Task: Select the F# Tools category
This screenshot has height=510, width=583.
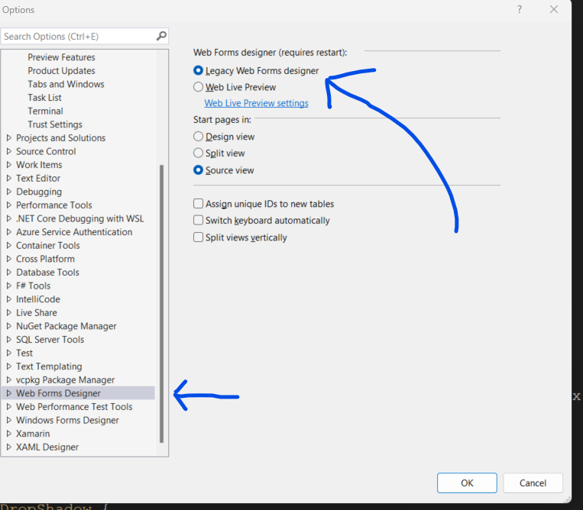Action: click(x=33, y=286)
